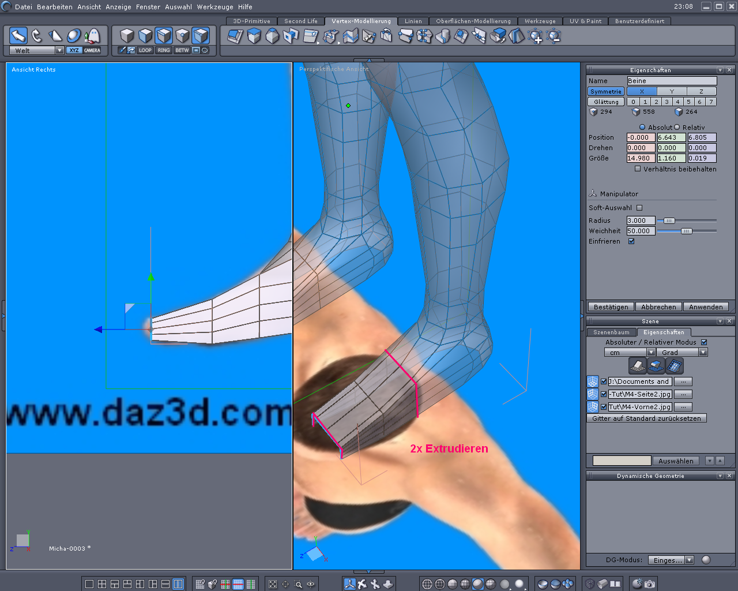Screen dimensions: 738x591
Task: Open the Dynamische Geometrie panel menu arrow
Action: 720,476
